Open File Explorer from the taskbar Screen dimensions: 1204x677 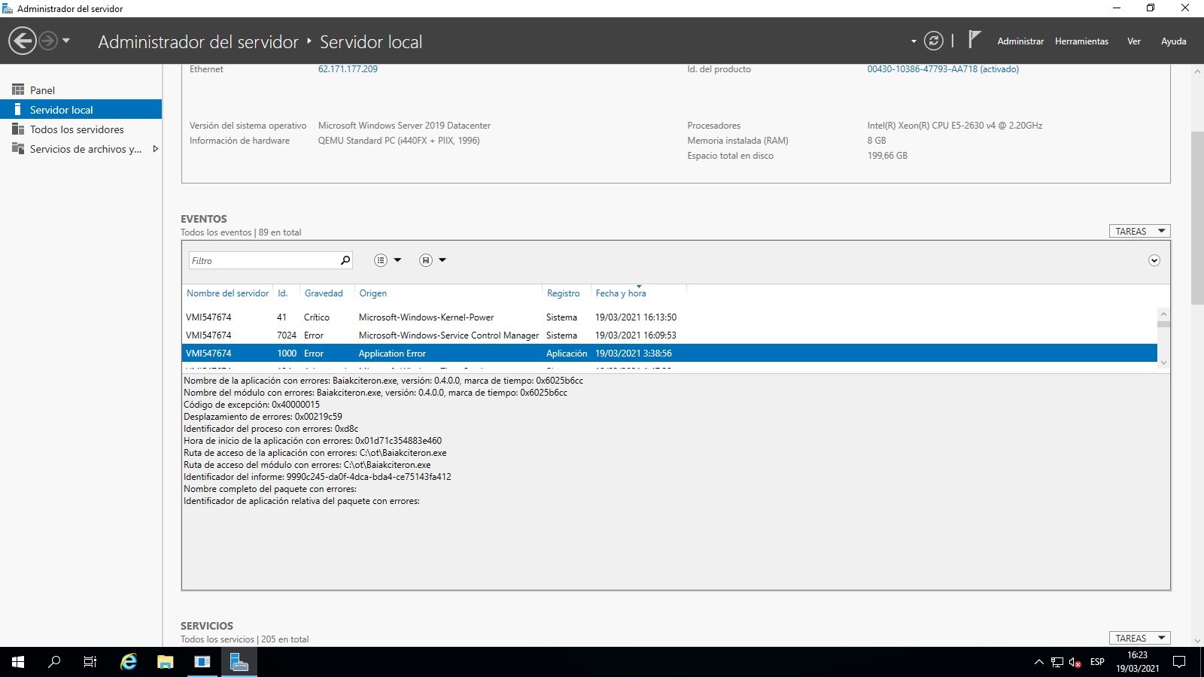165,662
